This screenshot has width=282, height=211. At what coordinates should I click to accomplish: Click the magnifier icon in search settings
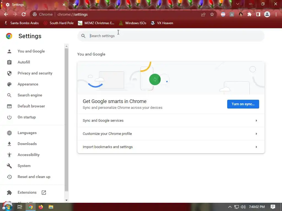click(83, 36)
